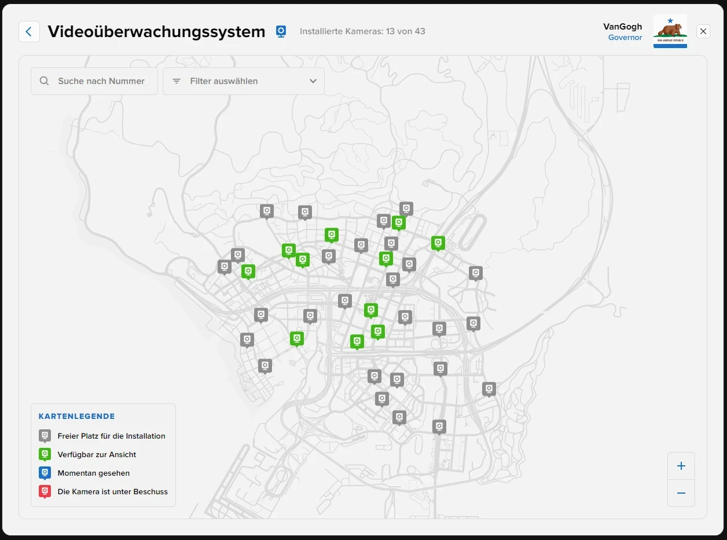Close the surveillance system window
This screenshot has height=540, width=727.
[x=703, y=31]
